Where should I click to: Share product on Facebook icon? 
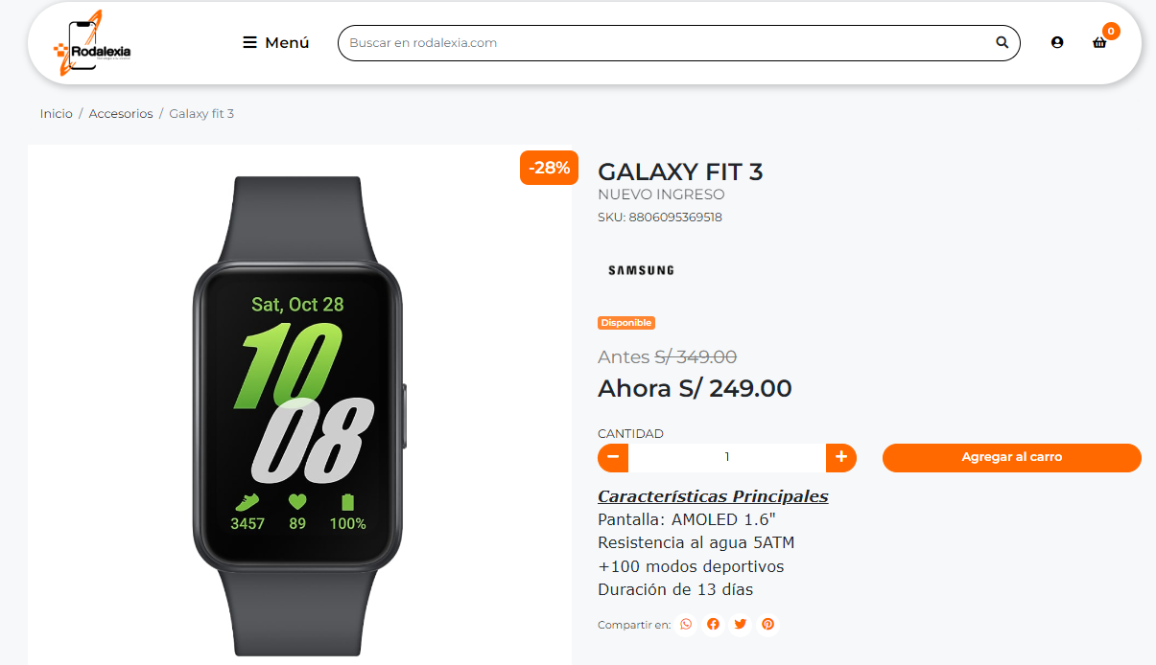click(713, 625)
